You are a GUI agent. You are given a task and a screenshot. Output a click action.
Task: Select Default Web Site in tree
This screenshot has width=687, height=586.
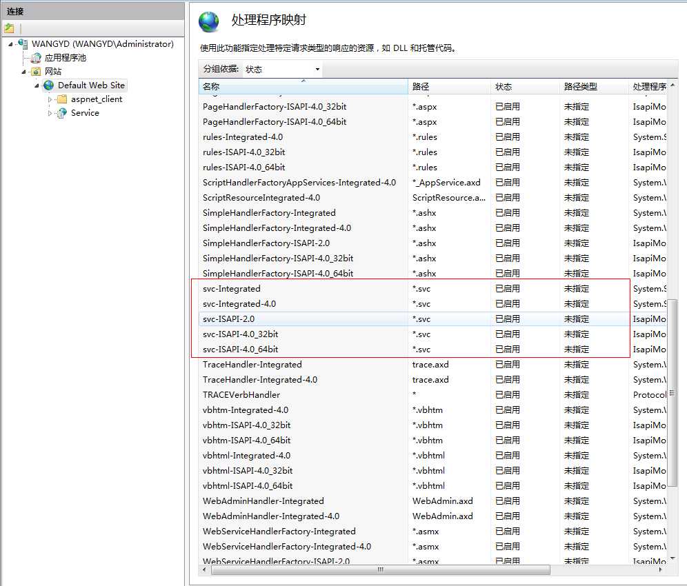tap(91, 85)
